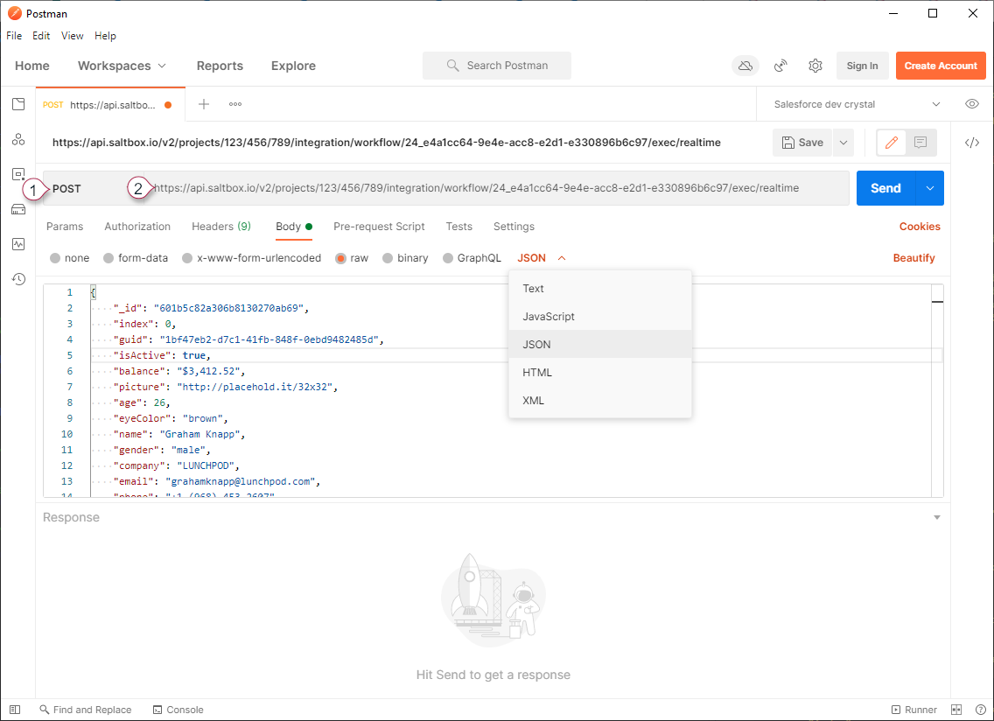Choose JavaScript from the format list
Image resolution: width=994 pixels, height=721 pixels.
point(599,317)
